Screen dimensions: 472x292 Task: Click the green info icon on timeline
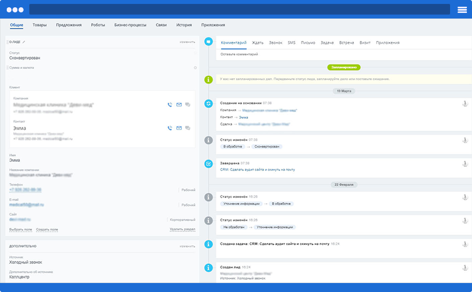coord(209,79)
